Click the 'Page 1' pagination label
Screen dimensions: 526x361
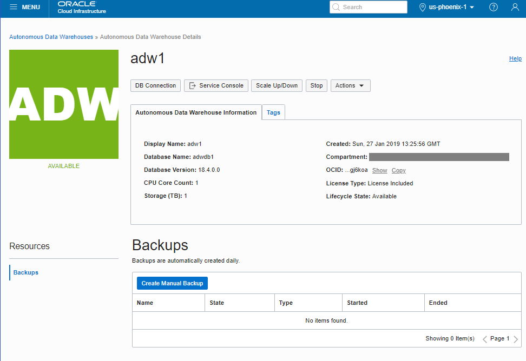click(500, 338)
